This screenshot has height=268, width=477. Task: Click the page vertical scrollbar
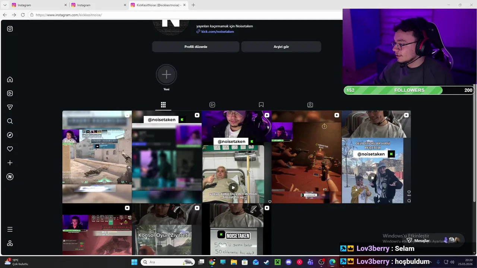pos(474,143)
